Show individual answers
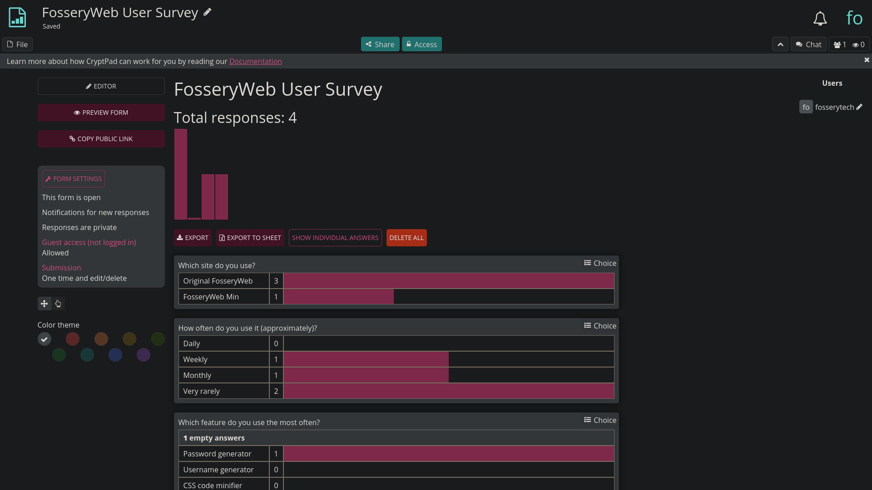The width and height of the screenshot is (872, 490). coord(335,238)
